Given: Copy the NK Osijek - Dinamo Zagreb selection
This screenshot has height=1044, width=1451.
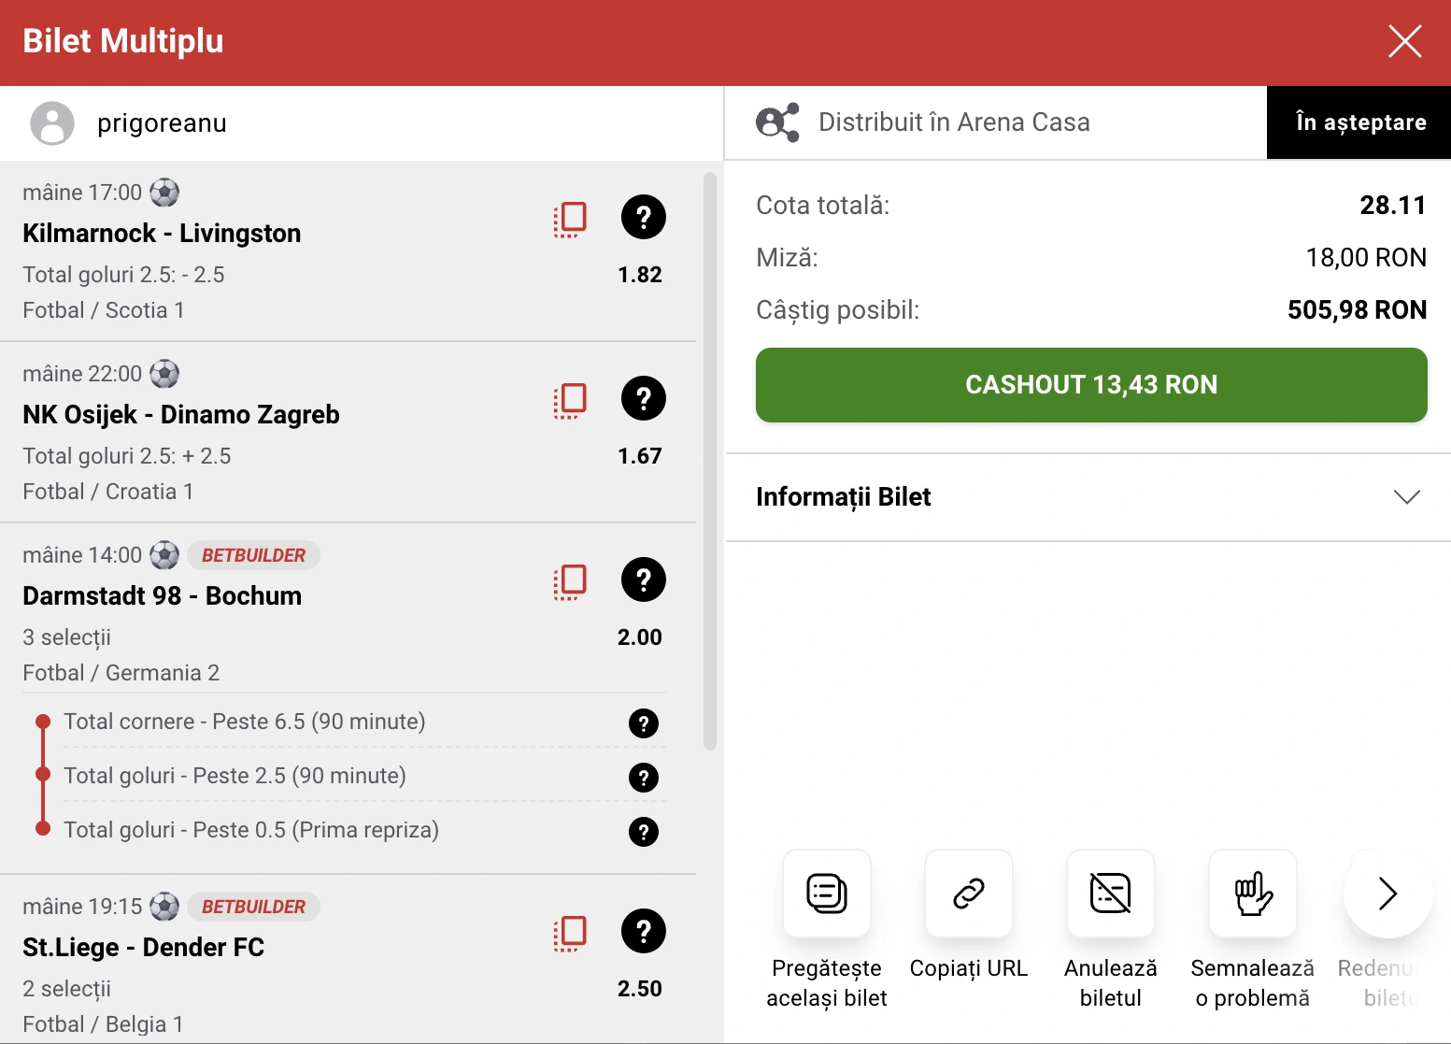Looking at the screenshot, I should (570, 401).
